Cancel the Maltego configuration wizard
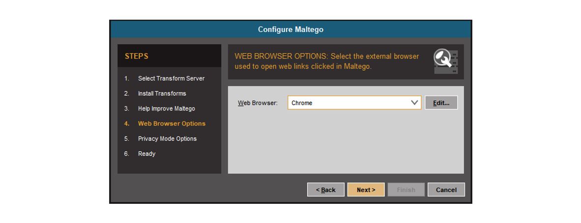The width and height of the screenshot is (581, 223). tap(446, 190)
